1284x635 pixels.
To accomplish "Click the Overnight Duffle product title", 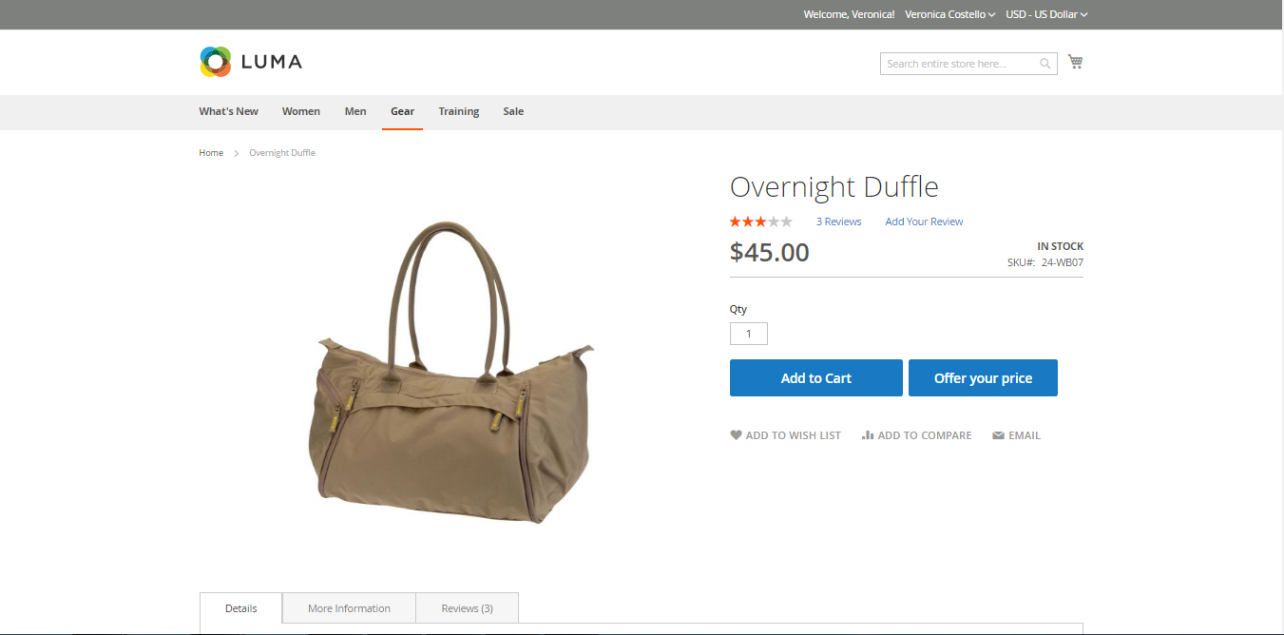I will point(834,186).
